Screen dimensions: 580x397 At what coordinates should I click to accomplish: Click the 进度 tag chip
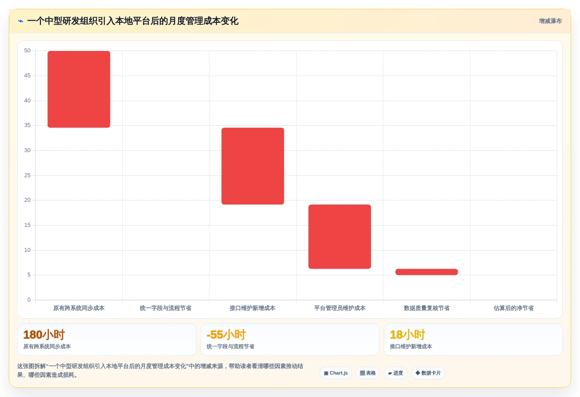coord(396,373)
